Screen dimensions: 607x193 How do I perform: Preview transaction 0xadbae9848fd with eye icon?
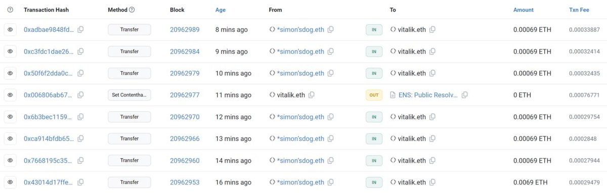click(10, 30)
